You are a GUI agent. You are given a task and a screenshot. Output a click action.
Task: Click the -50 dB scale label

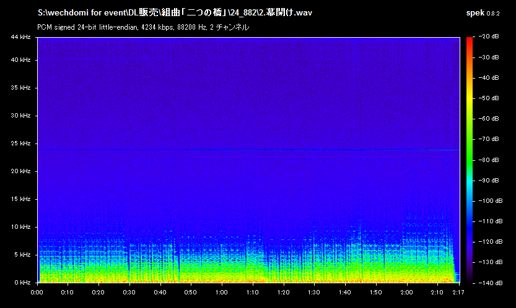click(x=488, y=98)
